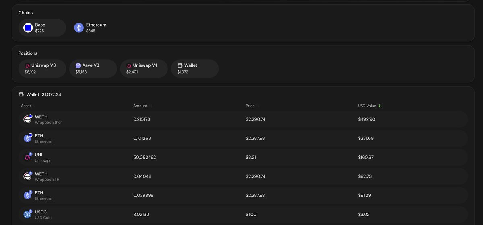
Task: Click the USD value $91.29
Action: pos(365,195)
